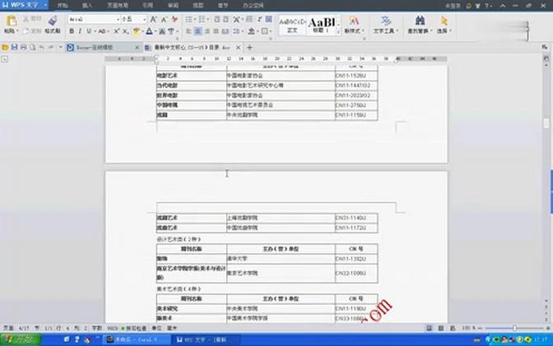Image resolution: width=553 pixels, height=346 pixels.
Task: Toggle Italic formatting
Action: (x=80, y=31)
